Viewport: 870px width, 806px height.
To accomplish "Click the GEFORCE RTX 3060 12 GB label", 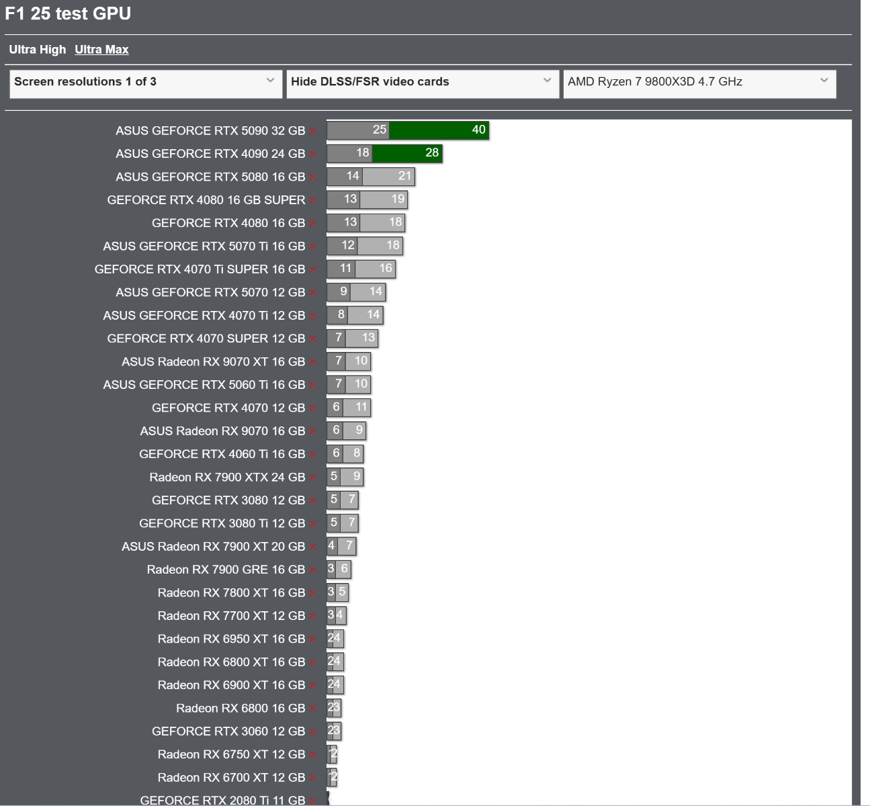I will tap(228, 731).
